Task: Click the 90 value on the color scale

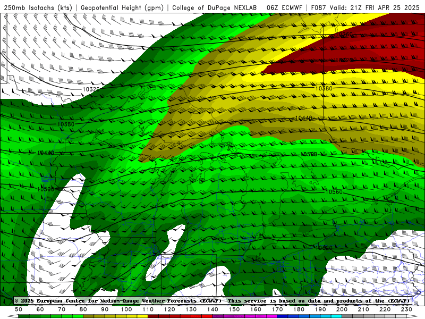Action: 105,309
